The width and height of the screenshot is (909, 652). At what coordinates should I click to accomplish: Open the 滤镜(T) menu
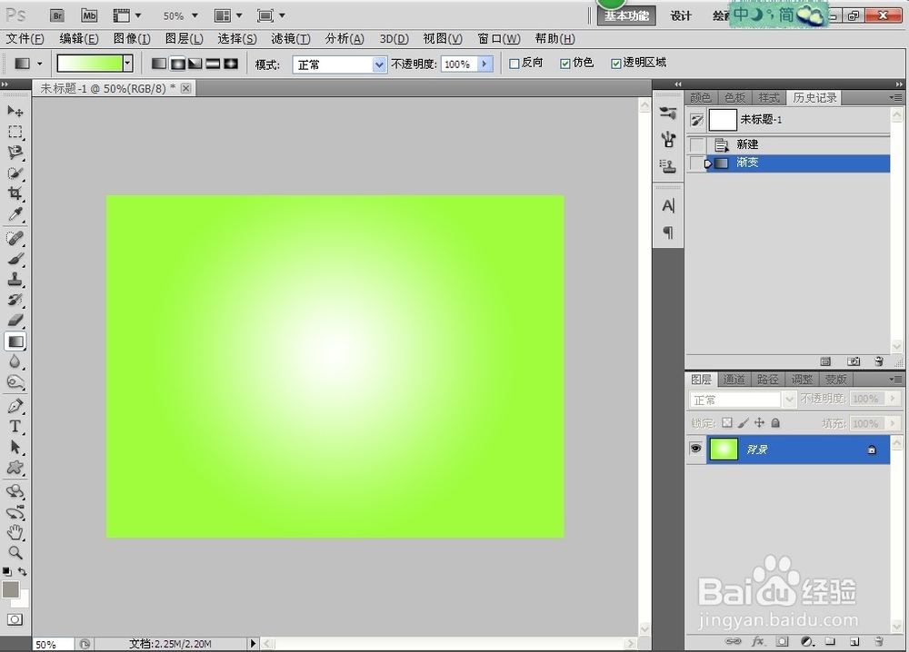(x=291, y=39)
